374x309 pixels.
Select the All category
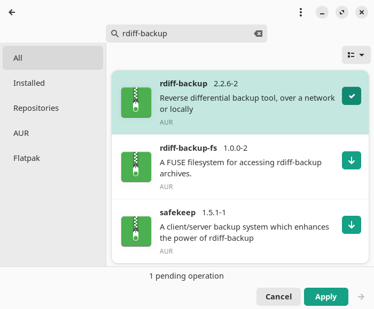coord(53,58)
